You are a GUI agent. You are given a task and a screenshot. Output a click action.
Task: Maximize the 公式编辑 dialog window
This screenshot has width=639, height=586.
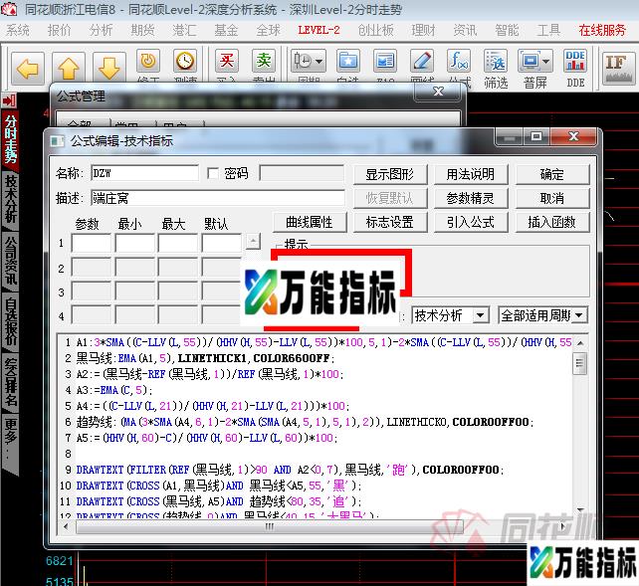(x=536, y=136)
